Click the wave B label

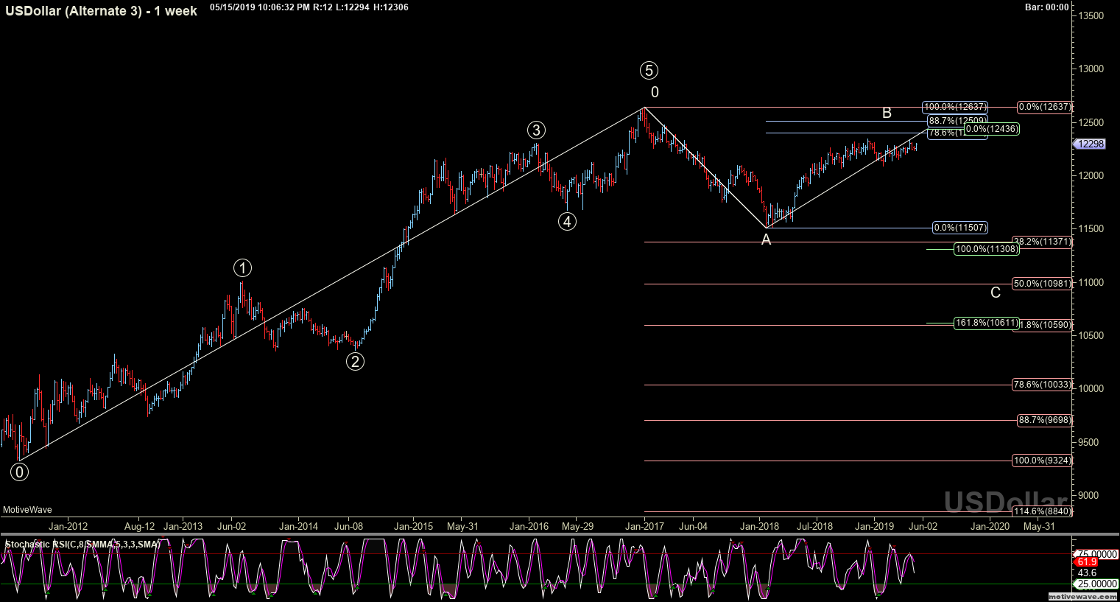point(887,113)
